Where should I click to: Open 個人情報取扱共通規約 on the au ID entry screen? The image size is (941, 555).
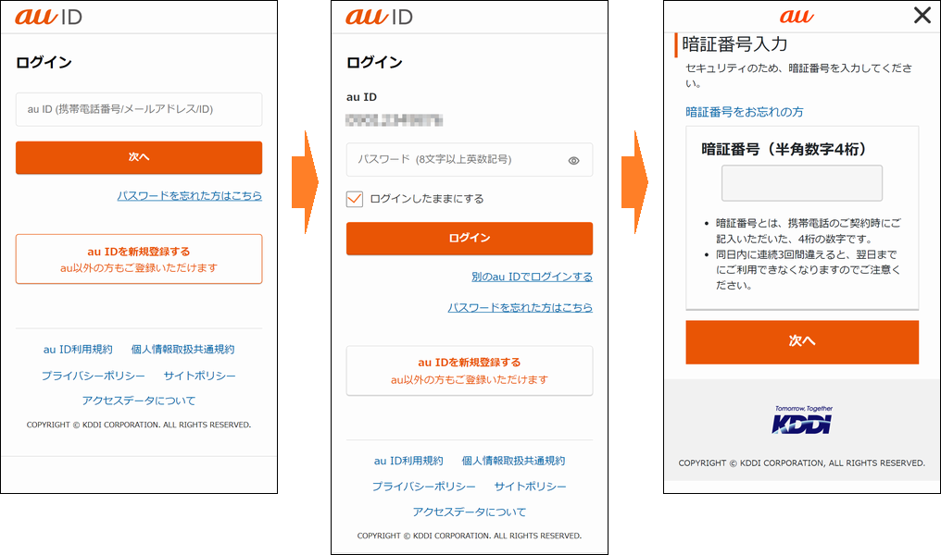click(182, 350)
